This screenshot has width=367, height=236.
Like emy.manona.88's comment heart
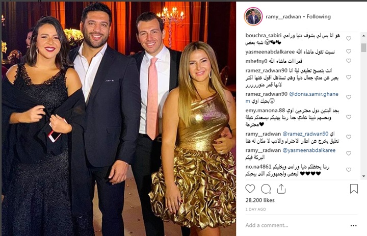(349, 117)
